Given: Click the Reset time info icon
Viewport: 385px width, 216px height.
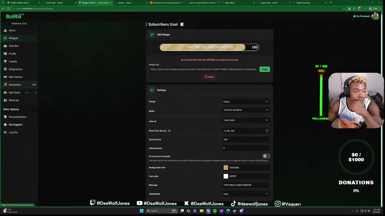Looking at the screenshot, I should click(x=169, y=131).
